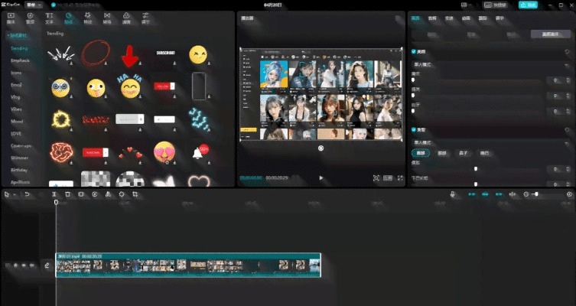This screenshot has height=306, width=576.
Task: Click the microphone record voiceover icon
Action: coord(452,194)
